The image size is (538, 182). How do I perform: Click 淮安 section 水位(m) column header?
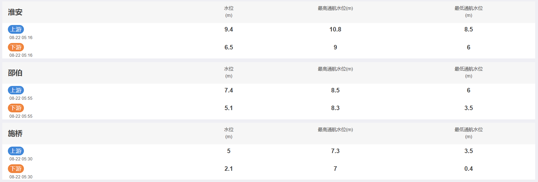(229, 12)
